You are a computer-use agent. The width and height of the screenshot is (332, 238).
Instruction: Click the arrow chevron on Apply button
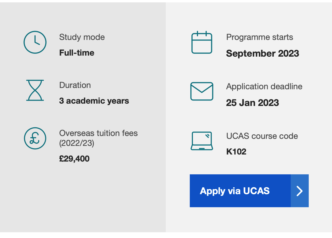pyautogui.click(x=300, y=191)
